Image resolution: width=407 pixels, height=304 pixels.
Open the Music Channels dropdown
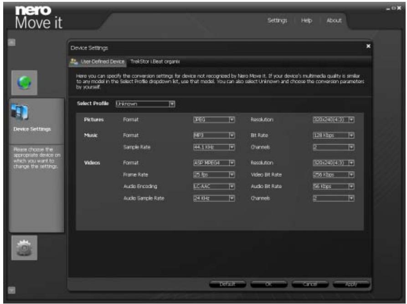[334, 147]
